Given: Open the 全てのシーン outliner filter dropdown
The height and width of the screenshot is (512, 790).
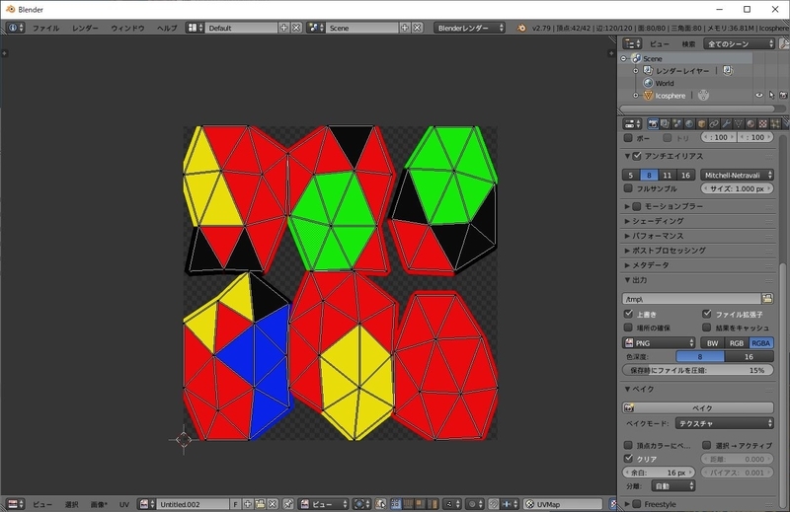Looking at the screenshot, I should pyautogui.click(x=739, y=43).
